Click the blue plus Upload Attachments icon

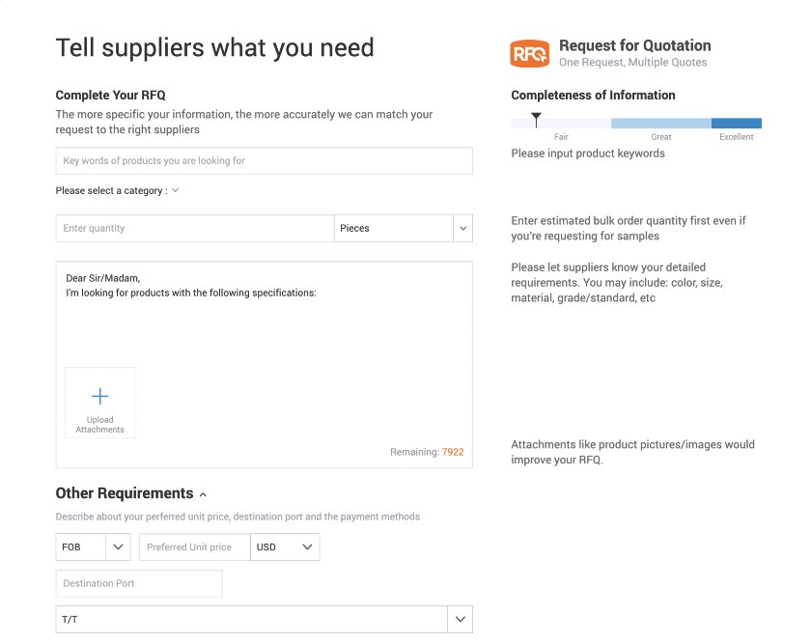[99, 395]
